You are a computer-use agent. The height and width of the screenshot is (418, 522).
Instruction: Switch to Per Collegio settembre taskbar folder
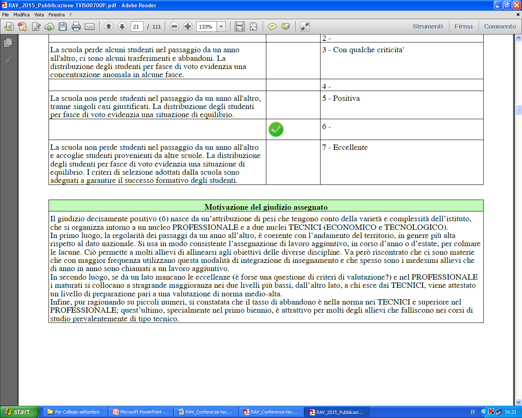click(x=76, y=412)
